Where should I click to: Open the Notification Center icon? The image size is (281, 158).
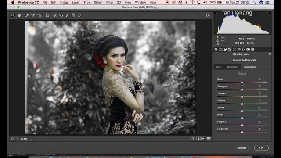267,2
